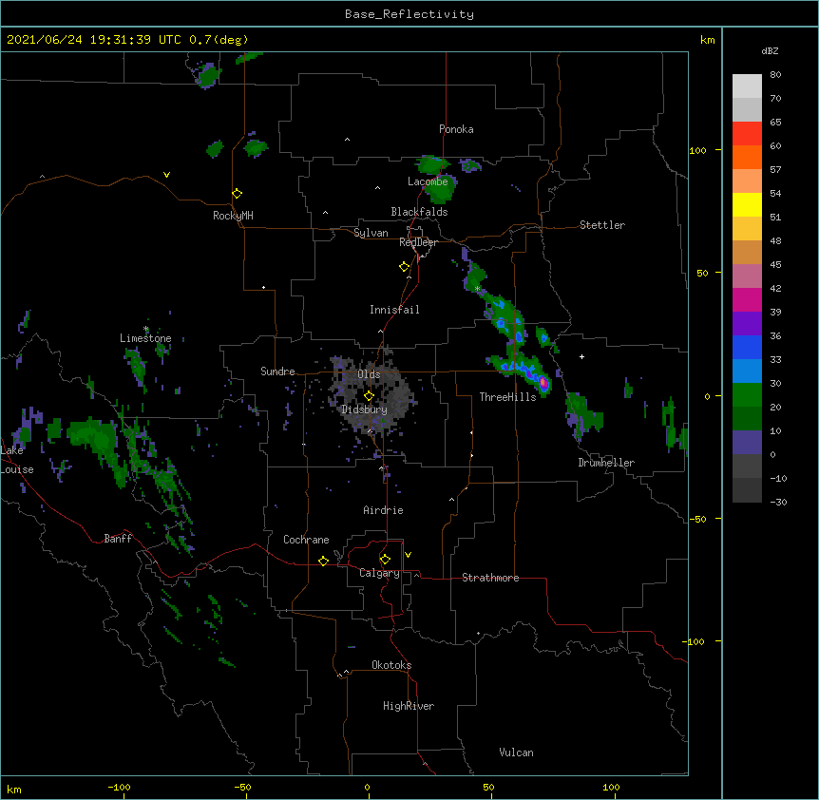
Task: Select the orange 57-60 dBZ color swatch
Action: coord(747,157)
